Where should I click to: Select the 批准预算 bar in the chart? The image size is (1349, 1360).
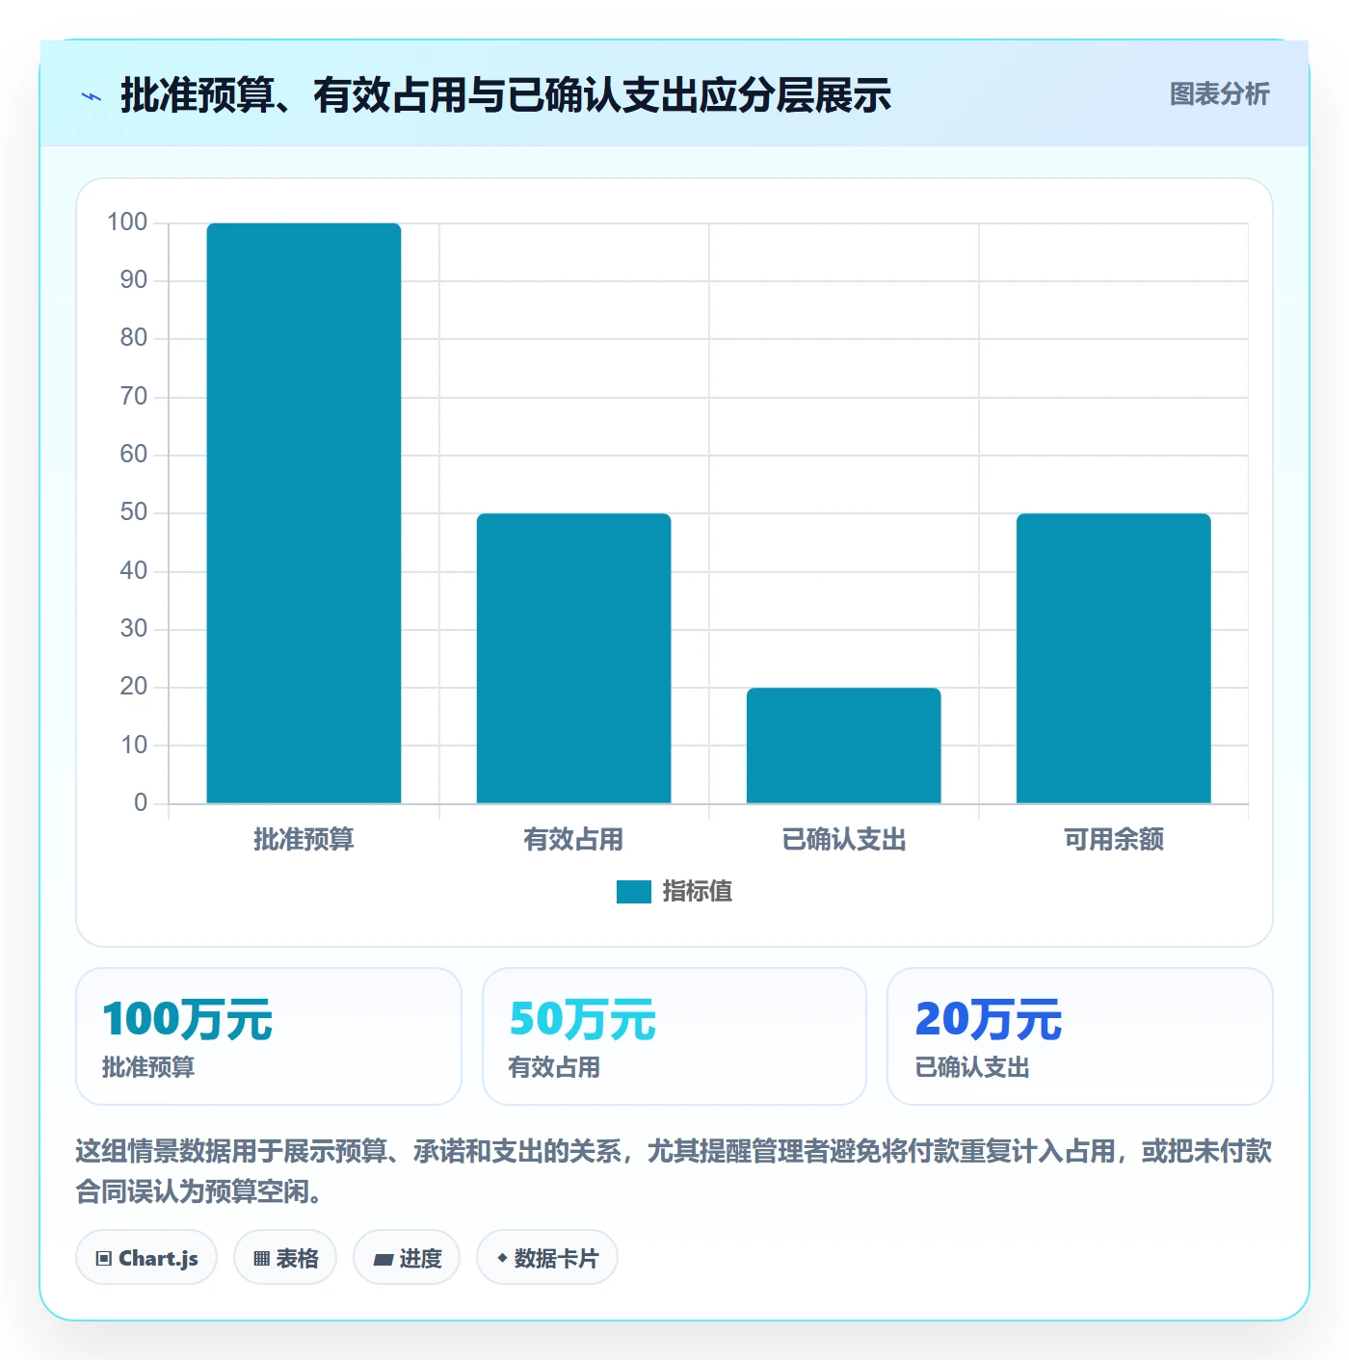(304, 513)
